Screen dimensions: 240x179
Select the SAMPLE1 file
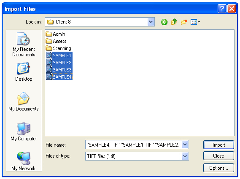pos(59,55)
